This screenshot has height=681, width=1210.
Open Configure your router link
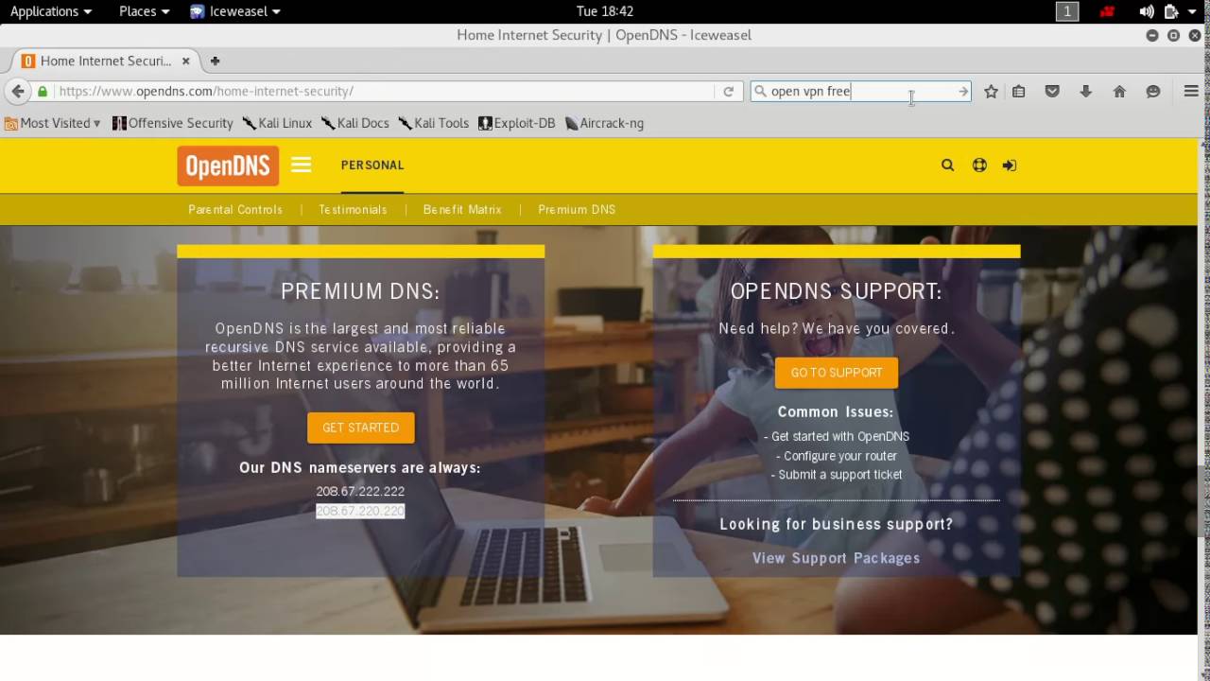(839, 456)
